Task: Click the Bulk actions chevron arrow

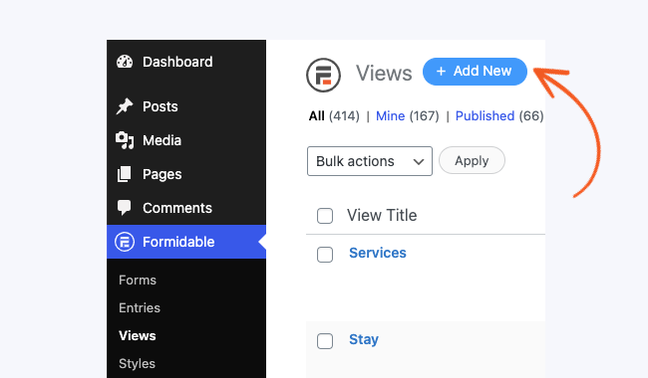Action: pos(419,162)
